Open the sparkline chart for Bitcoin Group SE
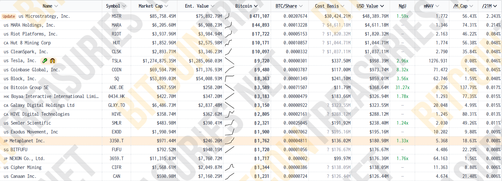502x181 pixels. pyautogui.click(x=229, y=87)
